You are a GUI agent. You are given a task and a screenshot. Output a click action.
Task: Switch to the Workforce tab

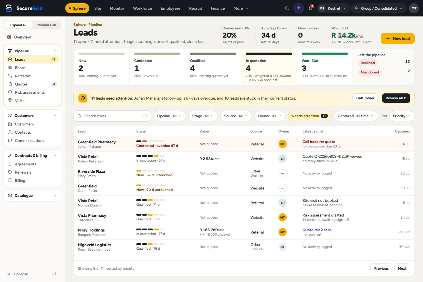pos(142,8)
